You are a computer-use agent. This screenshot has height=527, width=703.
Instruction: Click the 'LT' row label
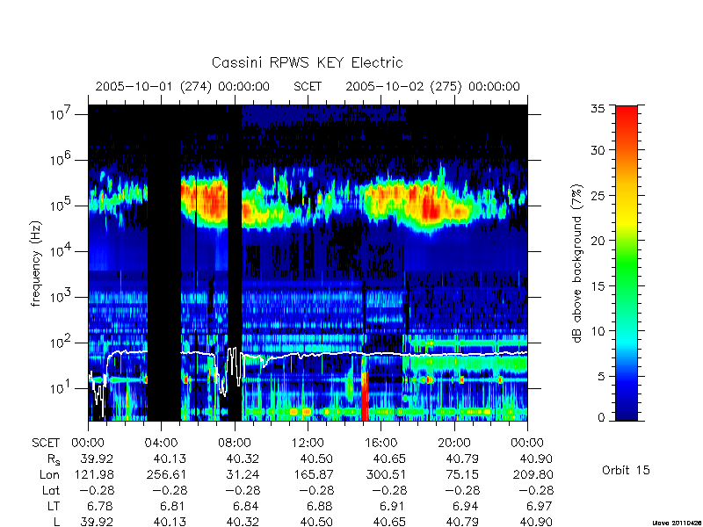point(54,507)
